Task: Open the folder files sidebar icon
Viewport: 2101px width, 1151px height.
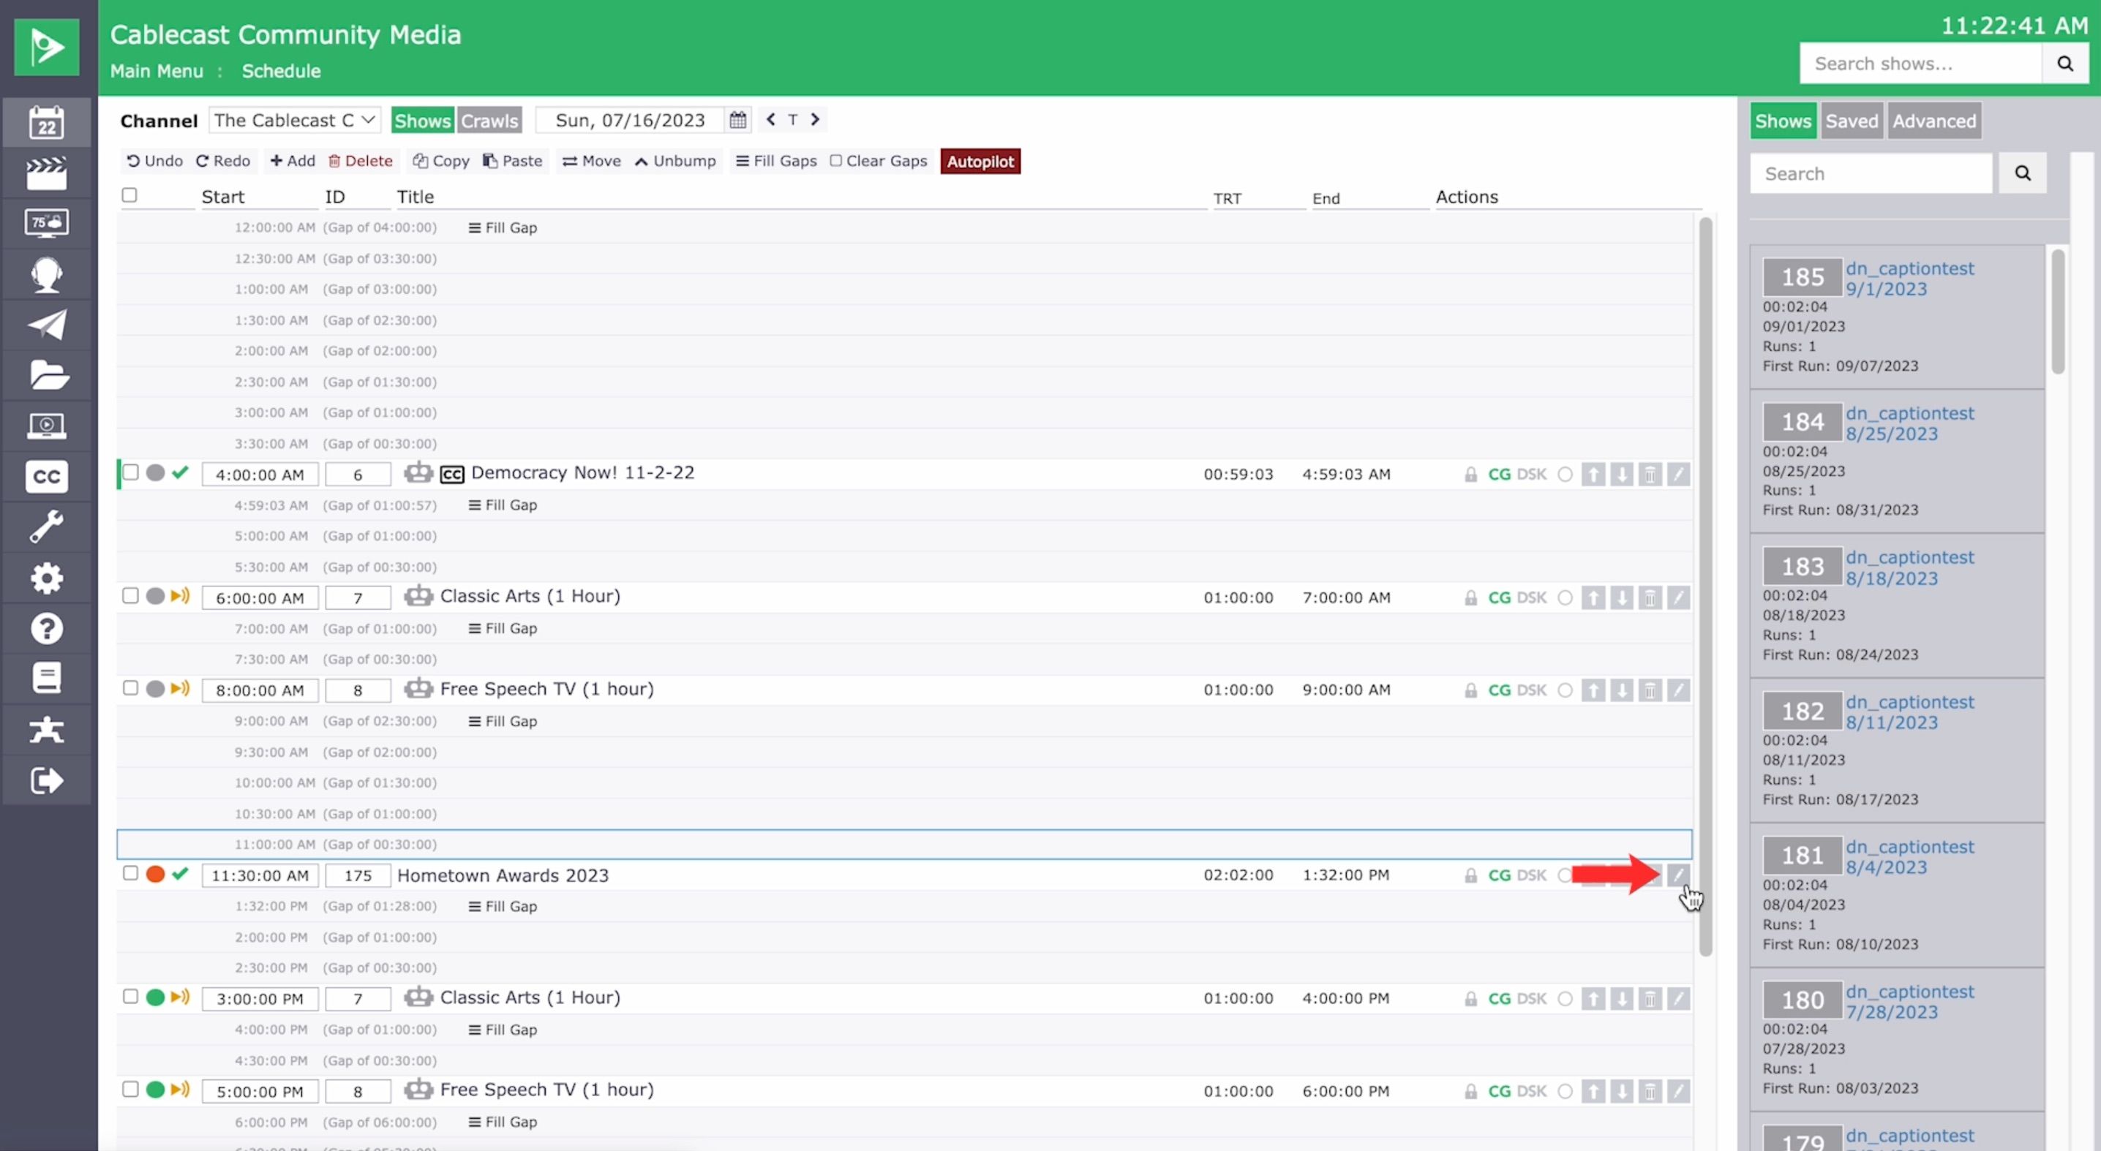Action: 47,375
